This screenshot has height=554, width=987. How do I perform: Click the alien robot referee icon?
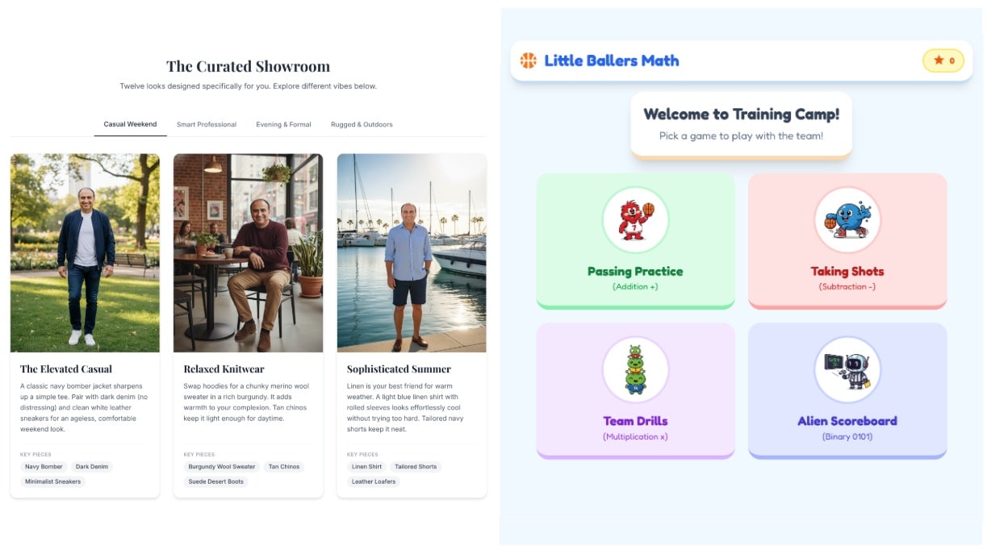click(847, 369)
